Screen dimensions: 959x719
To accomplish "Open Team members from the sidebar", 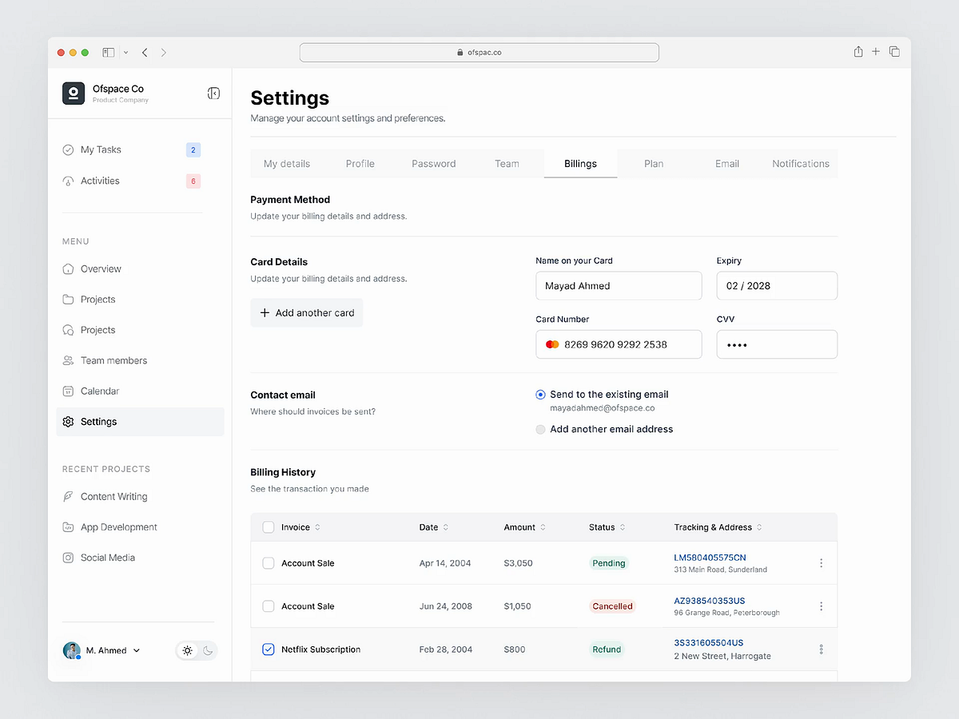I will (x=113, y=360).
